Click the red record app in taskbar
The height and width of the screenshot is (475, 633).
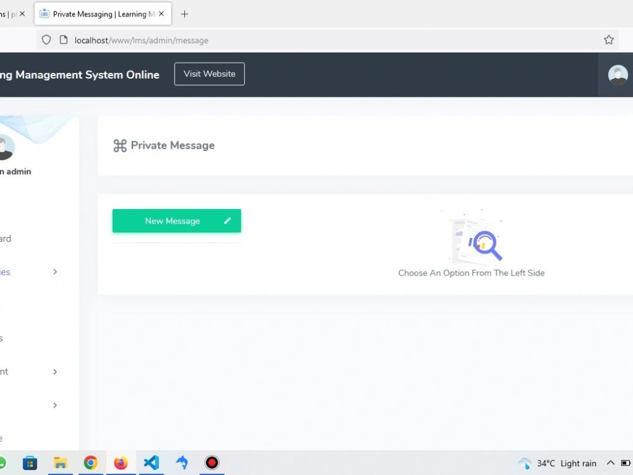211,462
